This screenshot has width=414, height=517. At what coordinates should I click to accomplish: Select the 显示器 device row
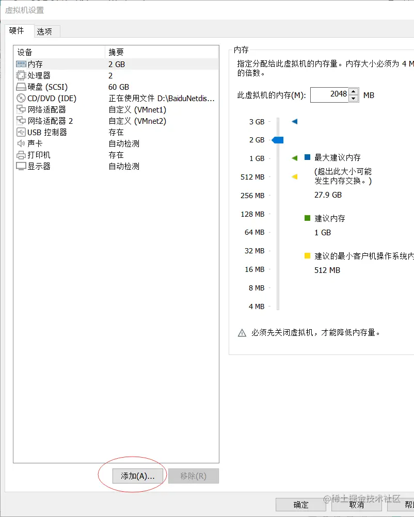[x=116, y=166]
